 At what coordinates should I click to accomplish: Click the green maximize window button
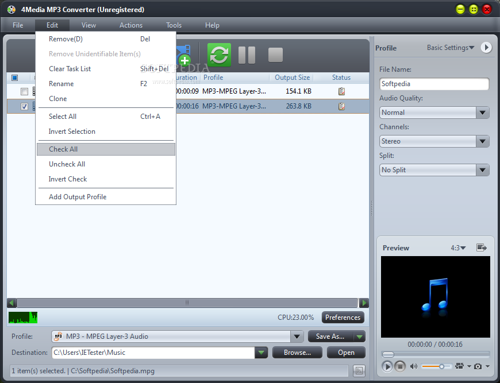474,10
